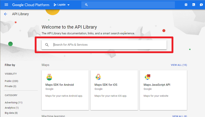Click the Maps section heading
The width and height of the screenshot is (205, 117).
(x=46, y=65)
